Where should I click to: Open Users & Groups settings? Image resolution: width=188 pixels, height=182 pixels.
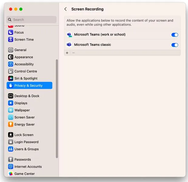click(x=30, y=149)
